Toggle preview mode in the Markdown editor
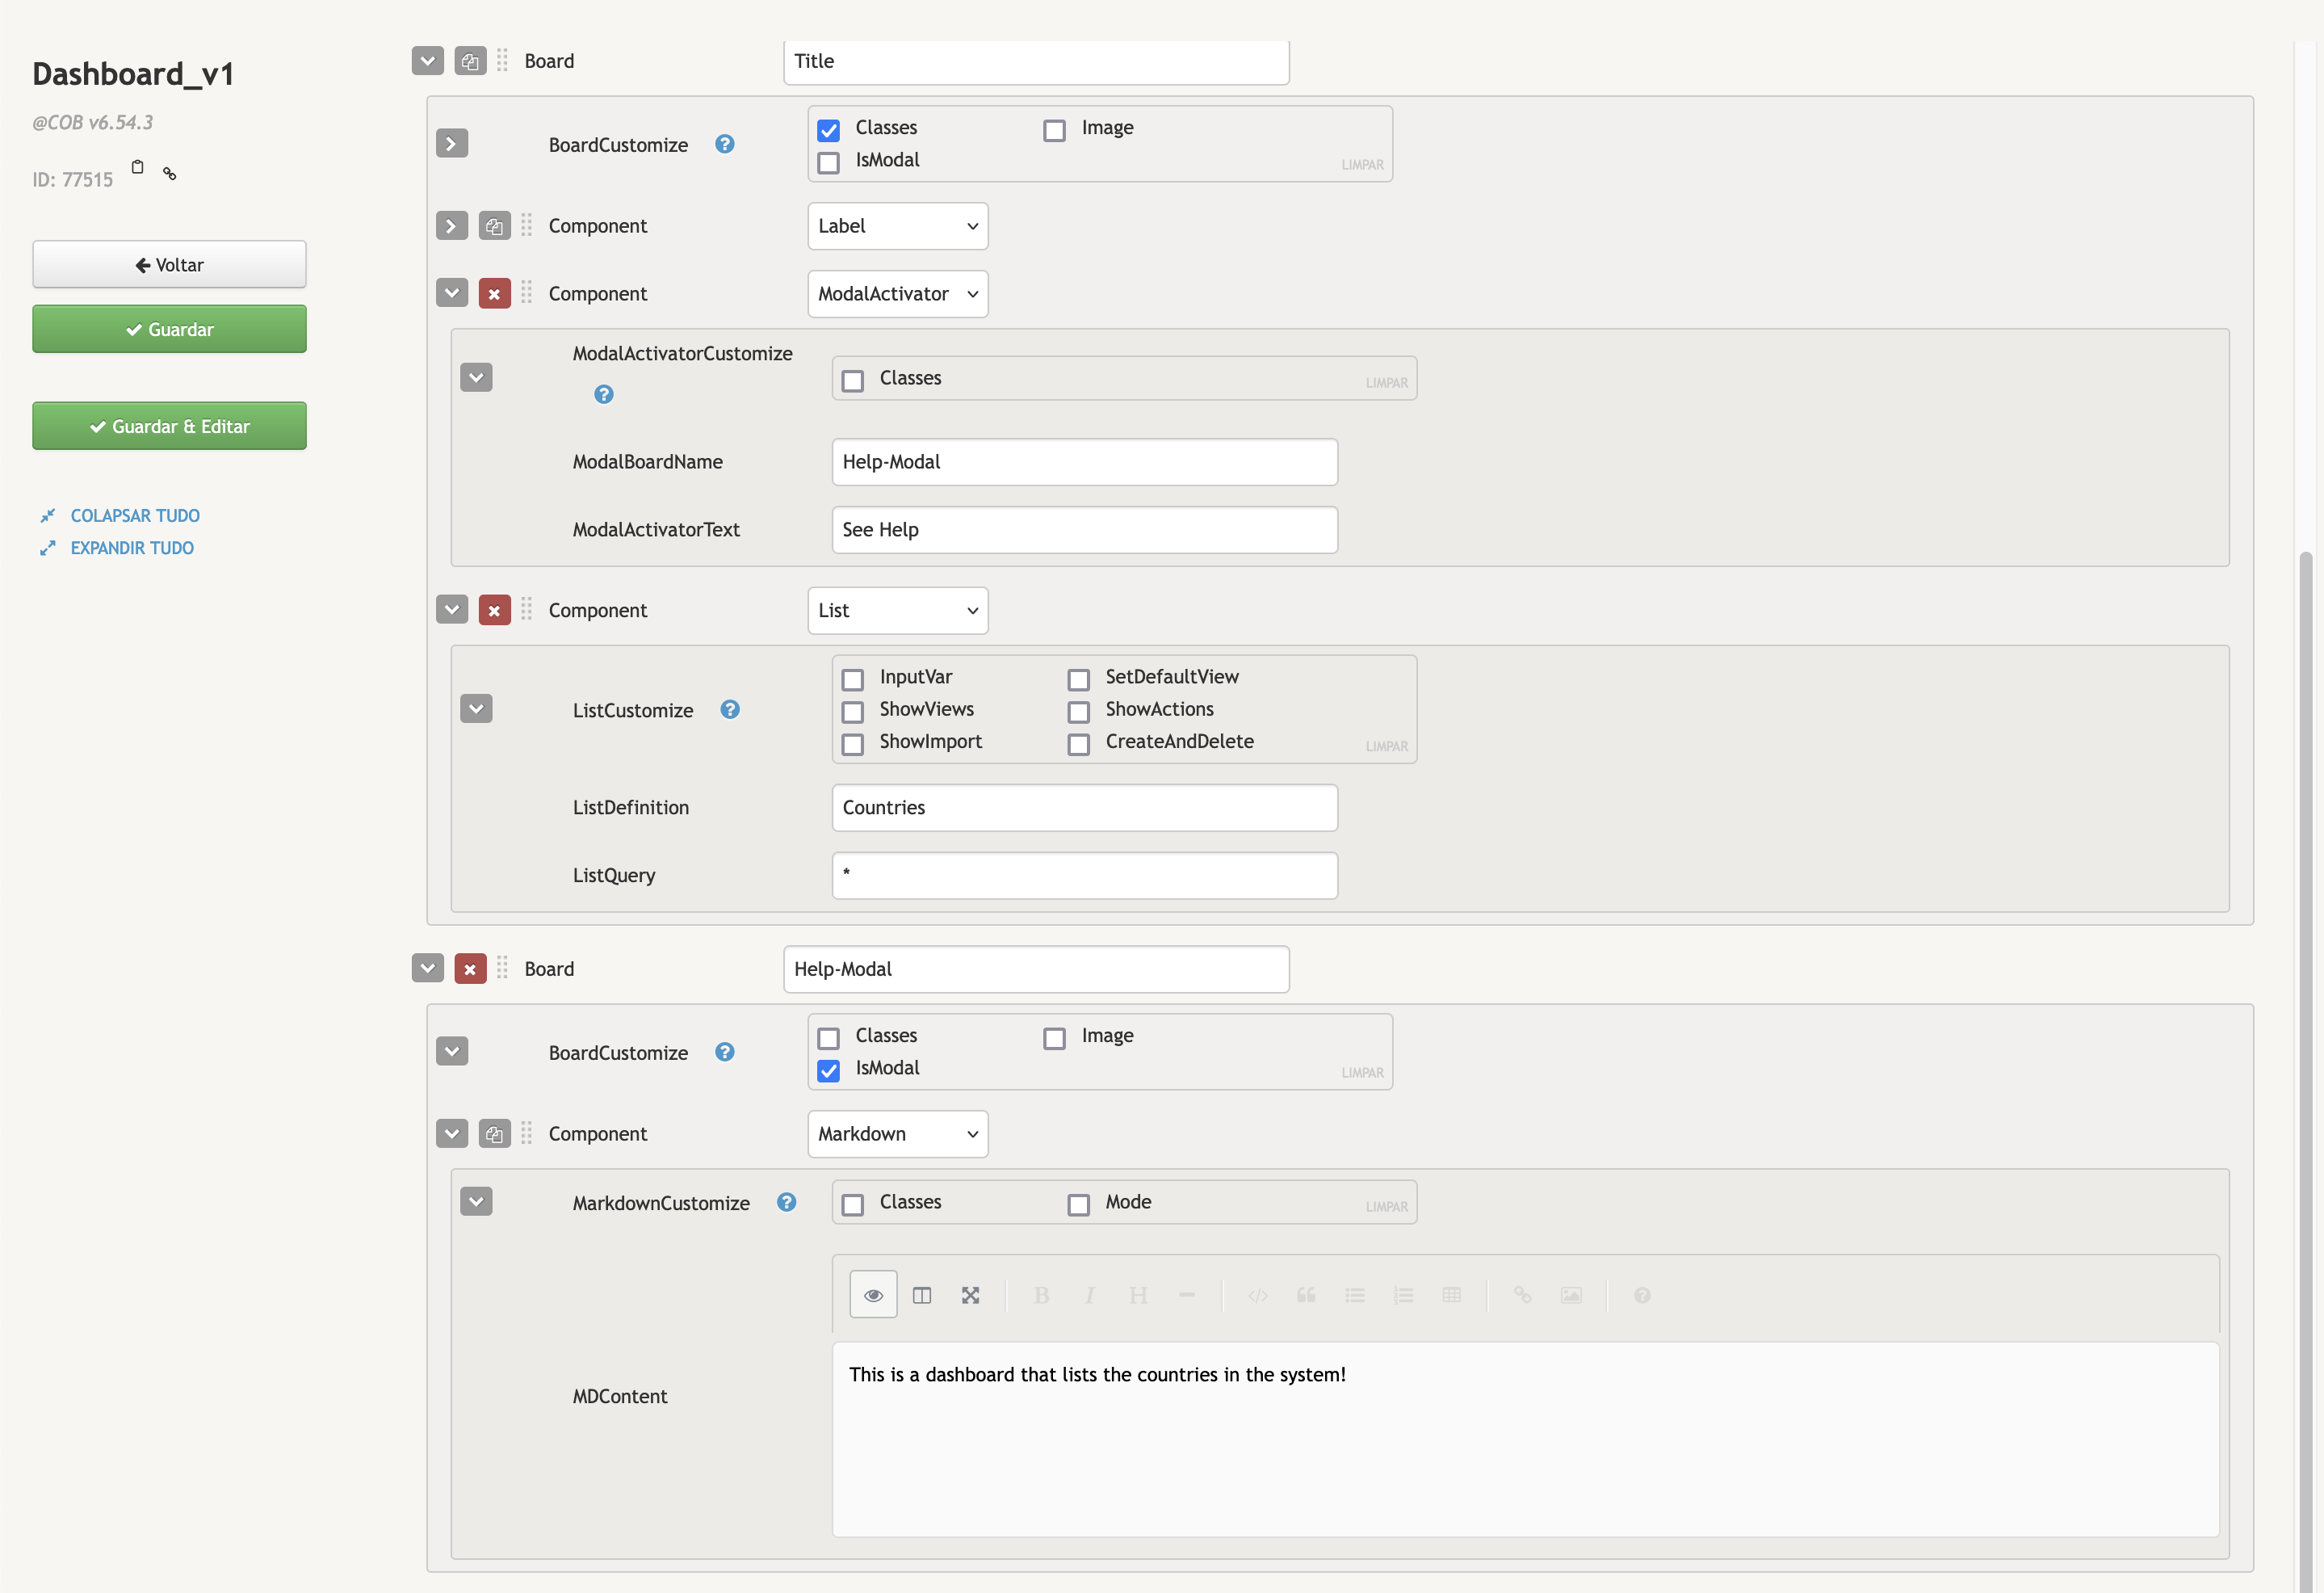Image resolution: width=2324 pixels, height=1593 pixels. pyautogui.click(x=873, y=1294)
